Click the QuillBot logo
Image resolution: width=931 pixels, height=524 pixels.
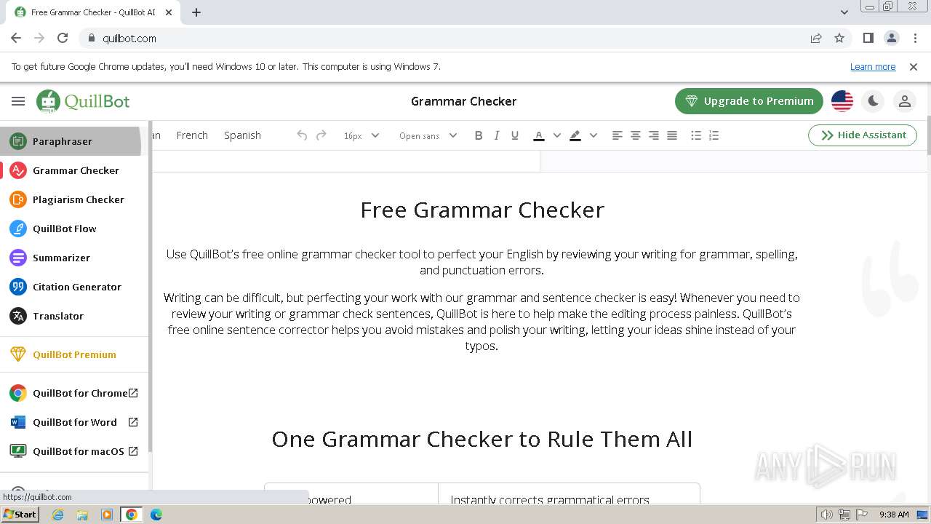(x=83, y=101)
